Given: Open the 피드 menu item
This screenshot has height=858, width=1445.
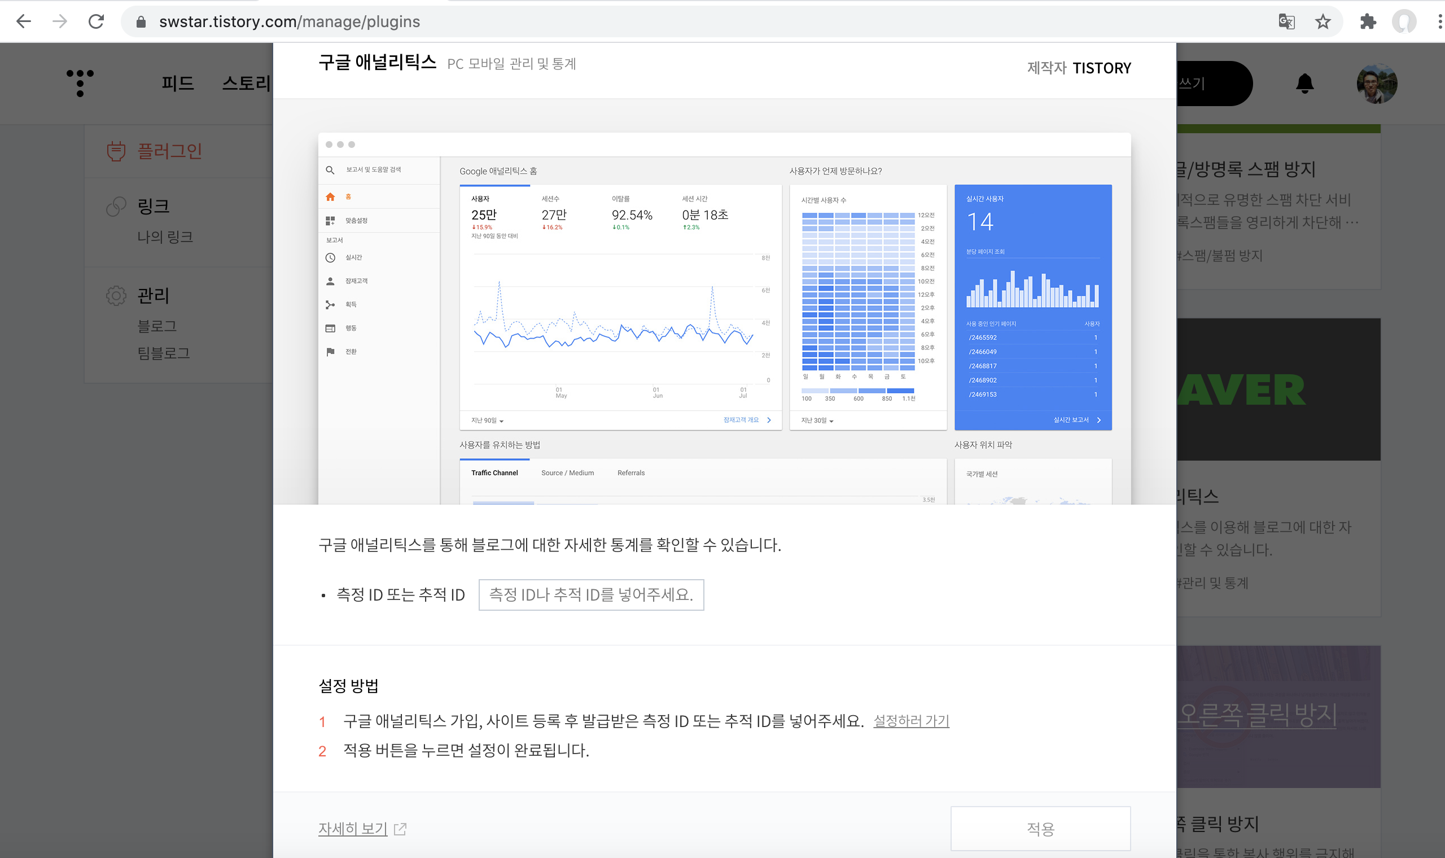Looking at the screenshot, I should coord(177,83).
